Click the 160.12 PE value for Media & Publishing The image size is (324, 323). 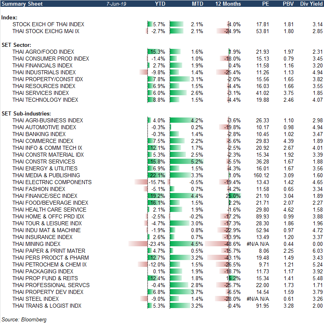[x=261, y=175]
